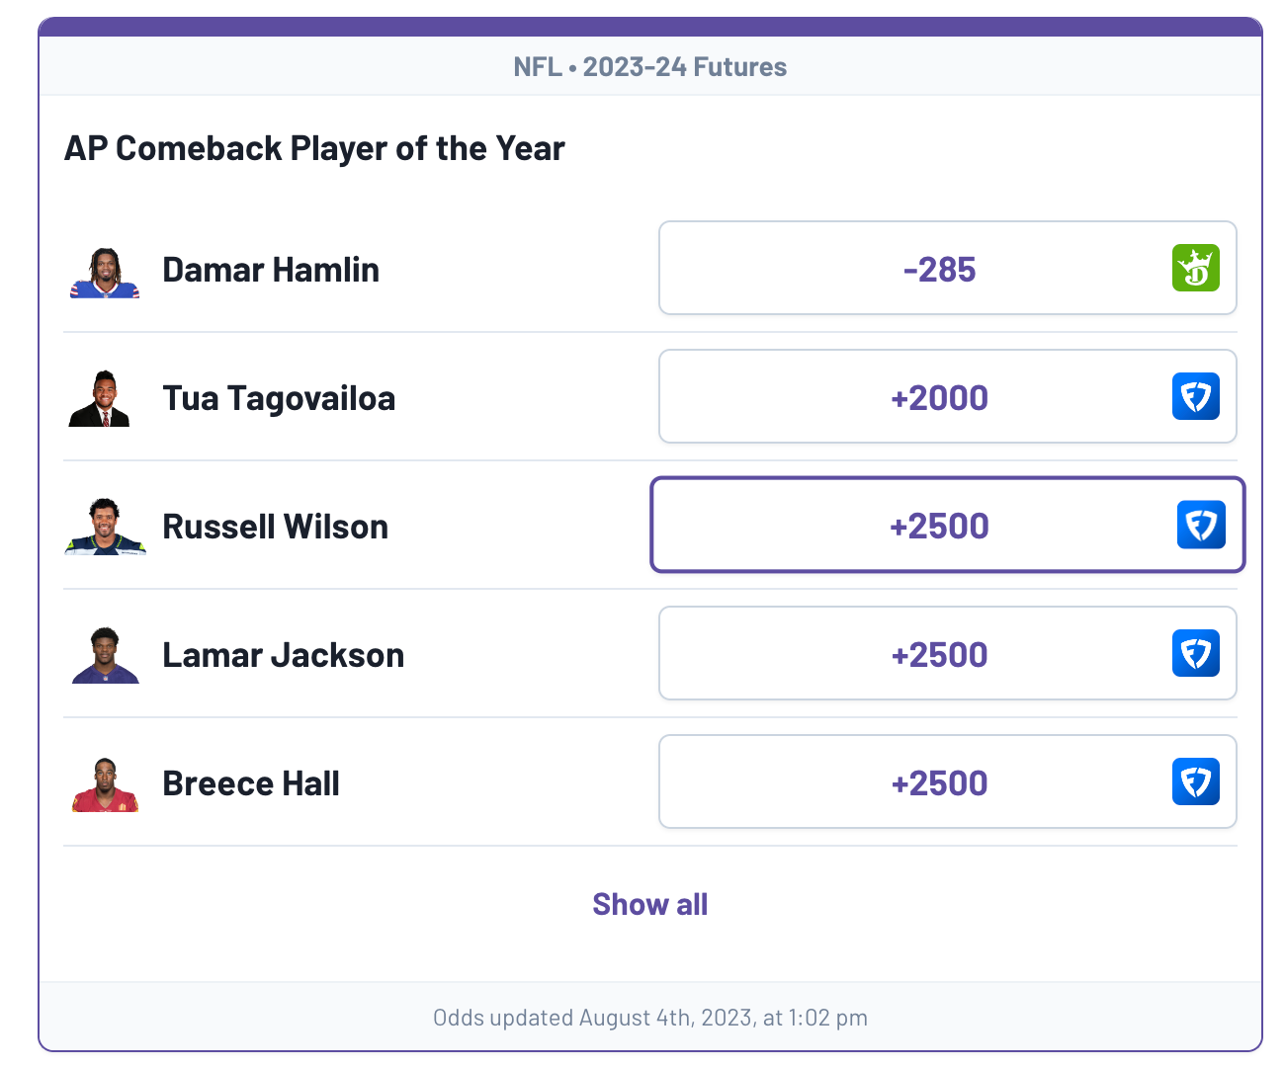Image resolution: width=1285 pixels, height=1067 pixels.
Task: Click the FanDuel logo in Tua Tagovailoa row
Action: (x=1196, y=396)
